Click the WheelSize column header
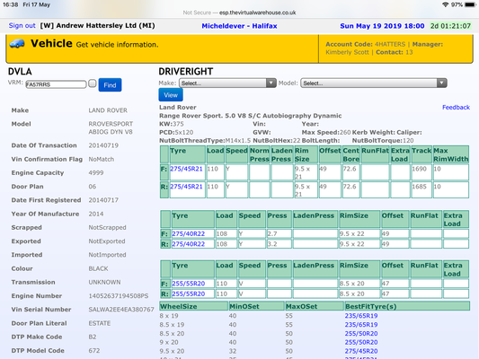The image size is (479, 359). [x=194, y=306]
